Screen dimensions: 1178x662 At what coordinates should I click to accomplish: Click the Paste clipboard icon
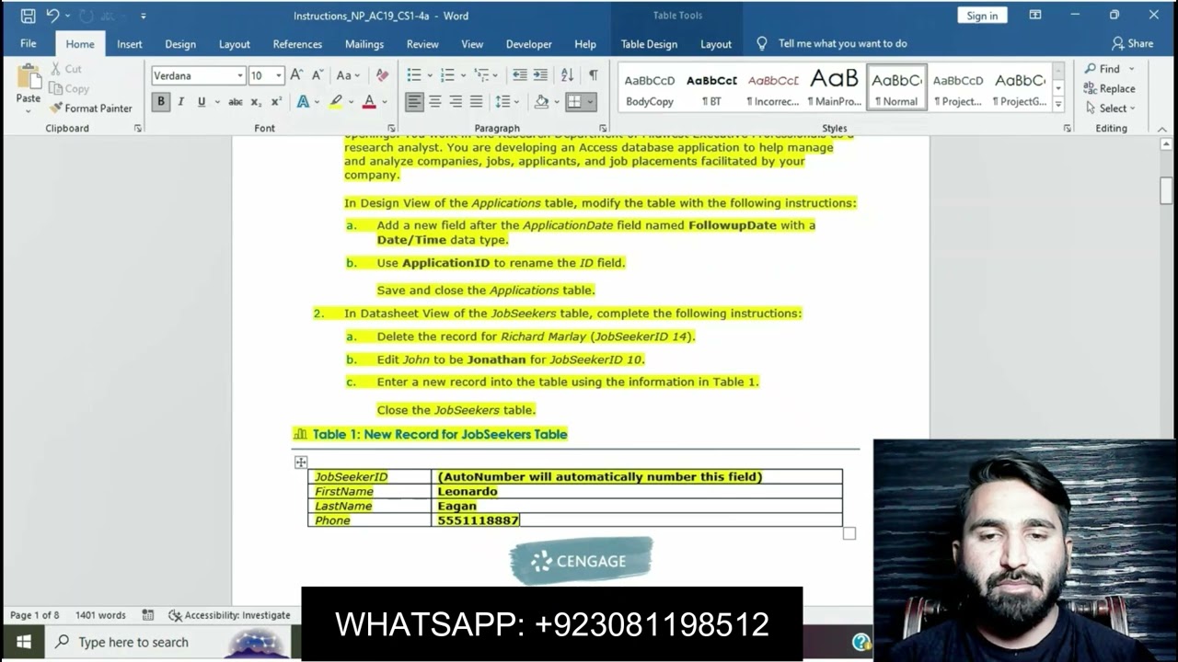(x=29, y=77)
